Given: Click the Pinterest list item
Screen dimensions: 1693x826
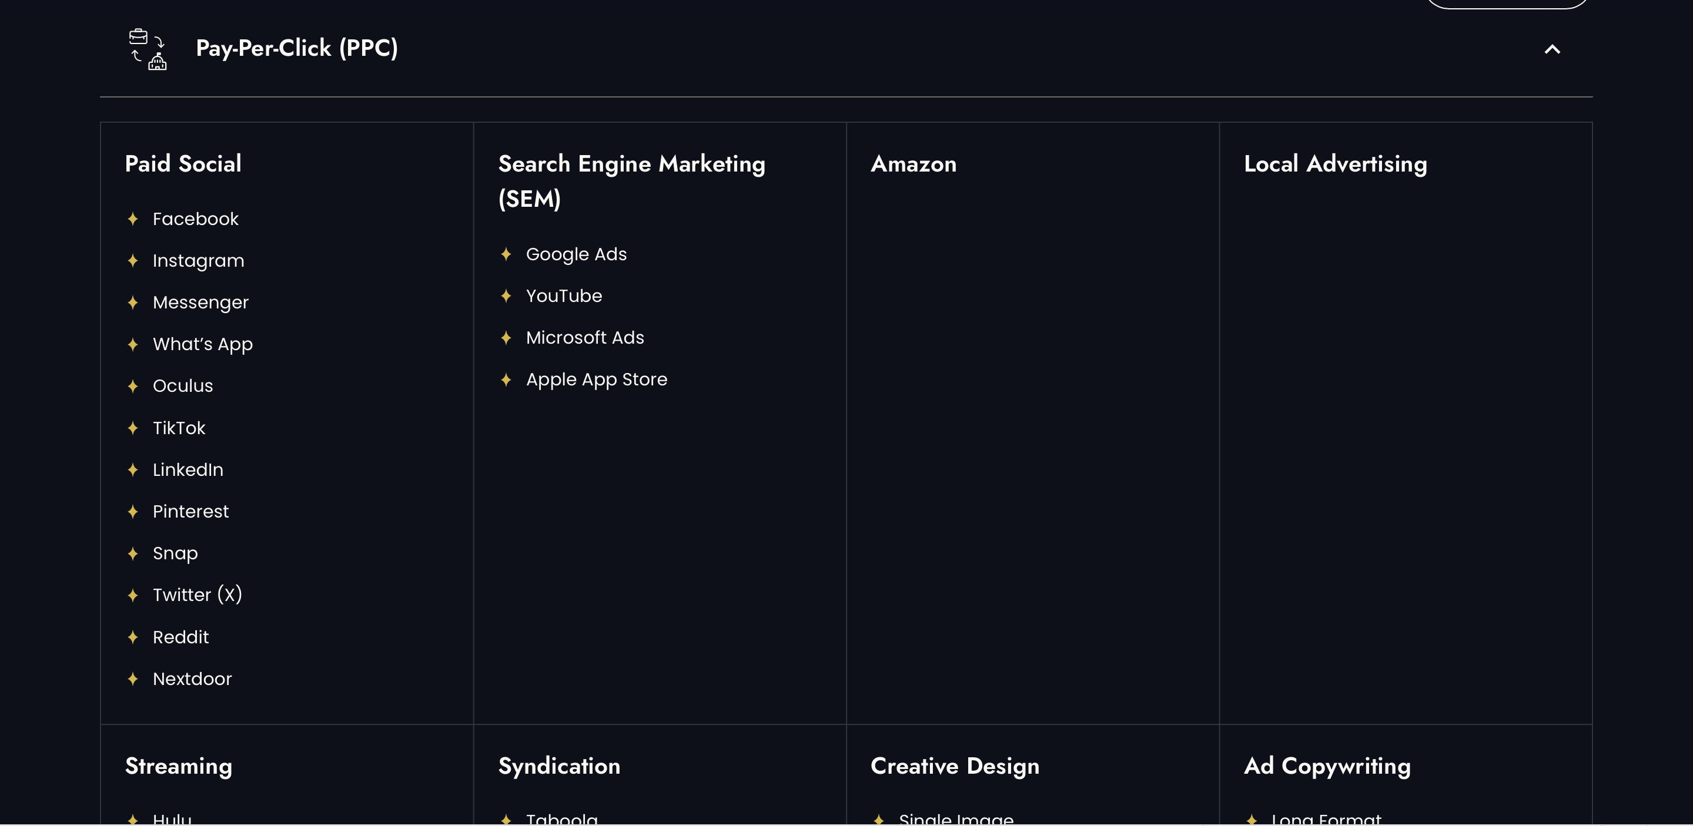Looking at the screenshot, I should pos(190,512).
